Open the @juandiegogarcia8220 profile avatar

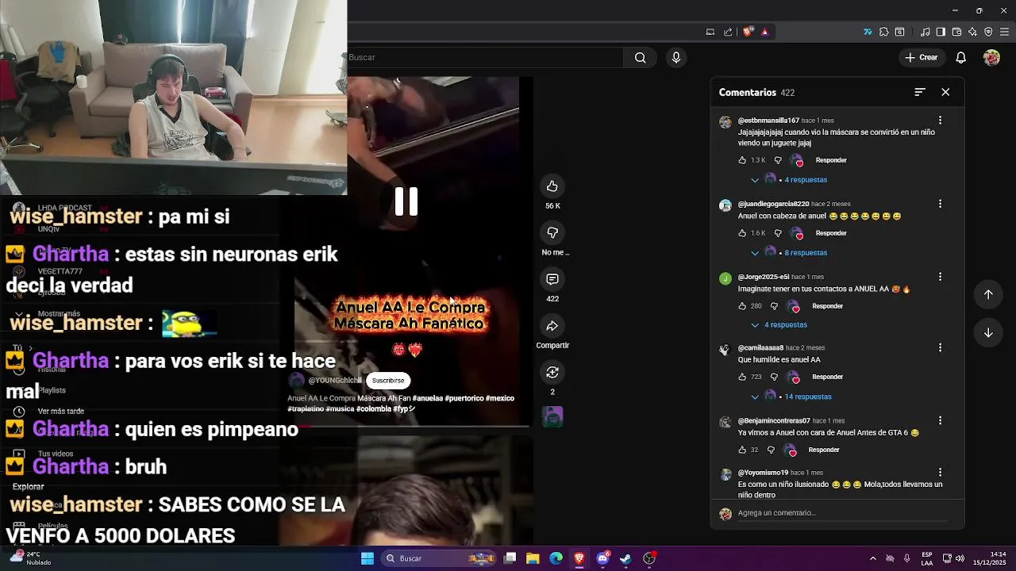tap(725, 205)
